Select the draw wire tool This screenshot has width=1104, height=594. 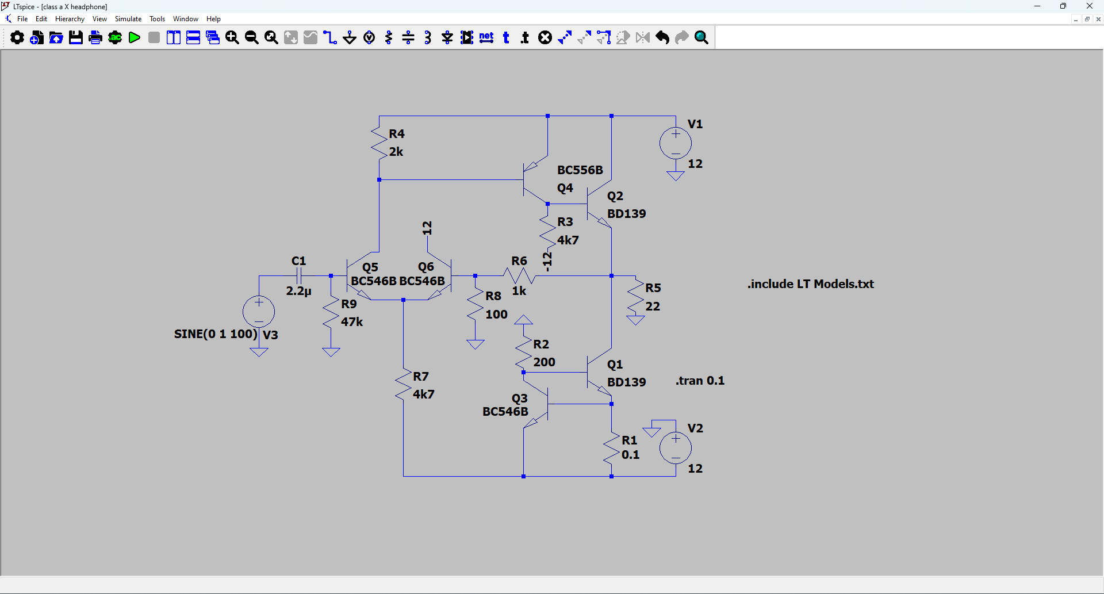click(x=330, y=38)
